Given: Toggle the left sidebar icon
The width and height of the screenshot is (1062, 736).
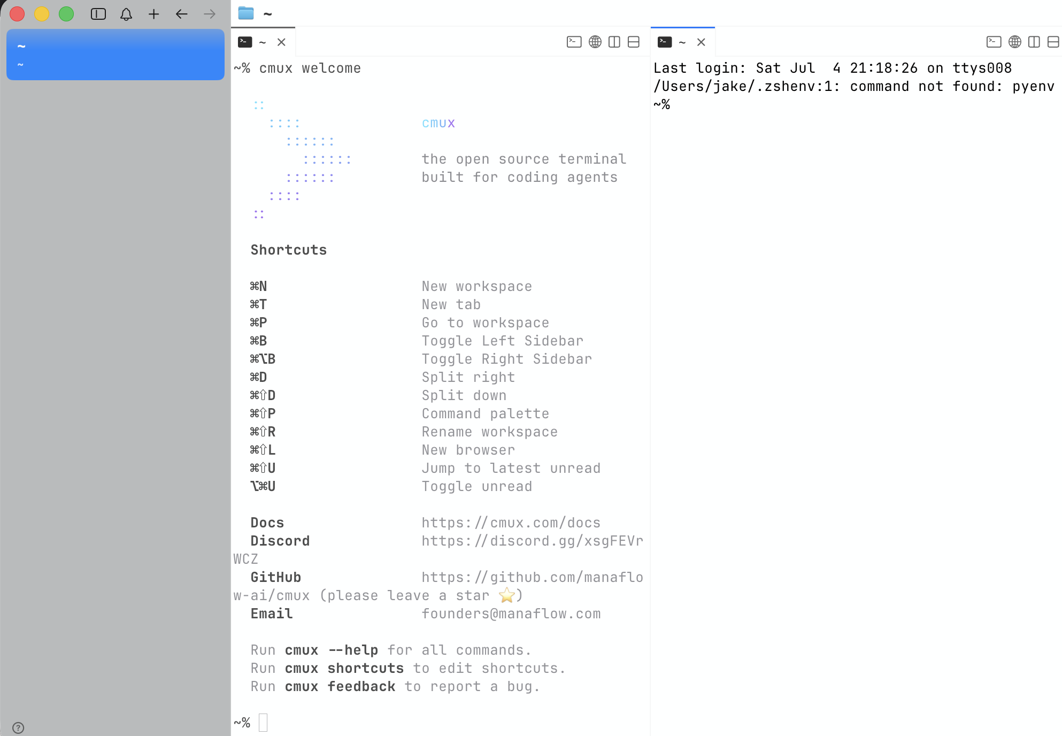Looking at the screenshot, I should point(98,14).
